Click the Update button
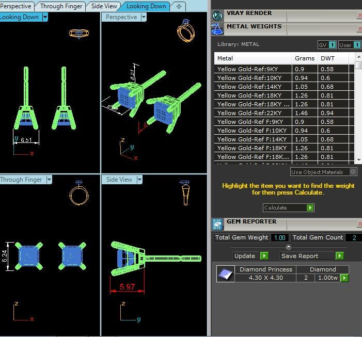 (251, 256)
